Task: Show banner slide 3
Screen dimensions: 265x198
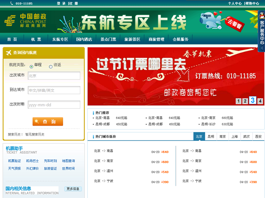Action: pos(252,100)
